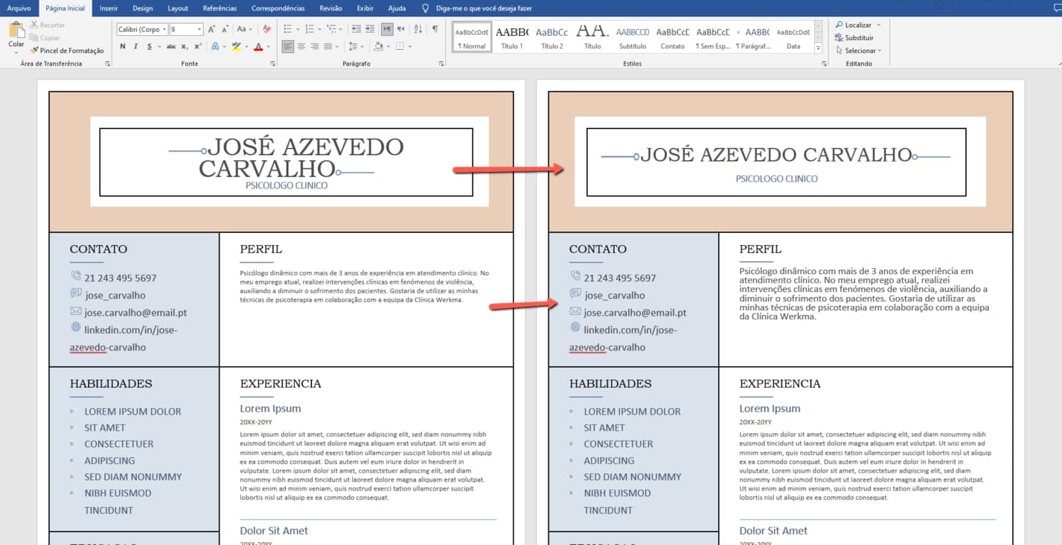Increase font size with the A-up icon
The height and width of the screenshot is (545, 1062).
tap(212, 29)
